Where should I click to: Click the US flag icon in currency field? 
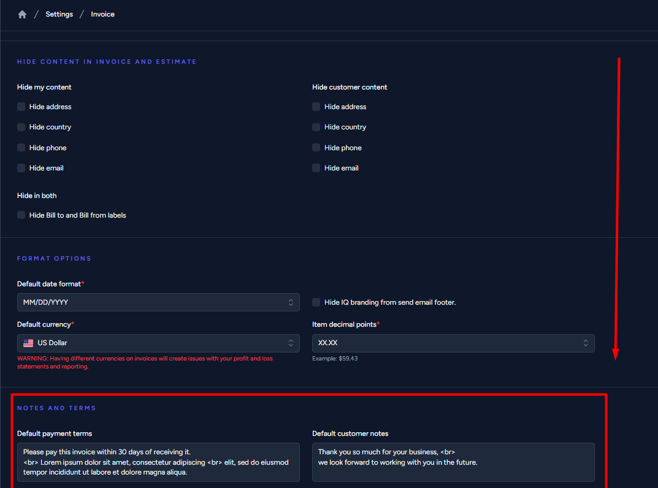(x=28, y=343)
